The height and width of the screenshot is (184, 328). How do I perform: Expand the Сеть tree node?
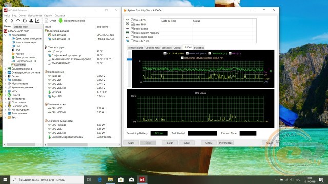(x=6, y=91)
